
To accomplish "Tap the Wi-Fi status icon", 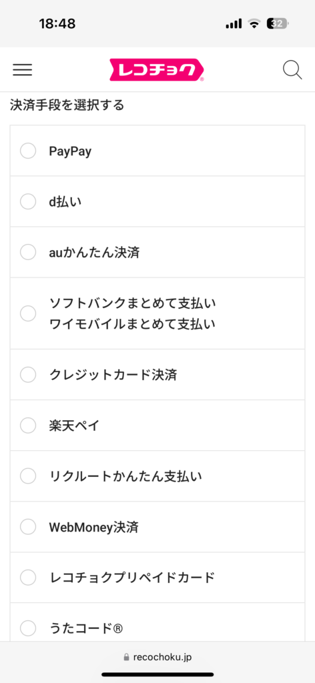I will pos(254,24).
